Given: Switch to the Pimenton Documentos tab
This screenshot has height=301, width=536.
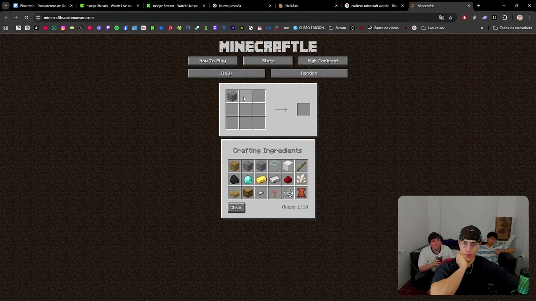Looking at the screenshot, I should click(43, 6).
